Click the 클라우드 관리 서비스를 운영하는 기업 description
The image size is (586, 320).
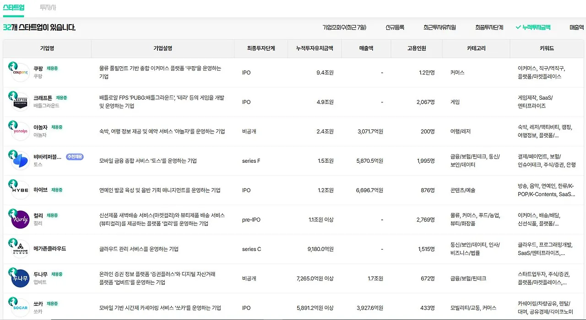click(x=139, y=249)
